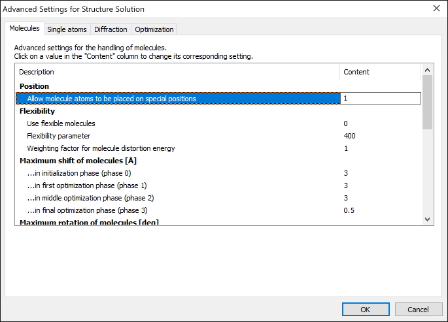Click the Flexibility parameter value 400

pyautogui.click(x=349, y=136)
